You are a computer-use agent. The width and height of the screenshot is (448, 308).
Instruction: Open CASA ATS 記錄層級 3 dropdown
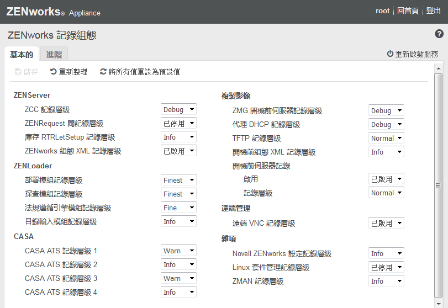(178, 278)
